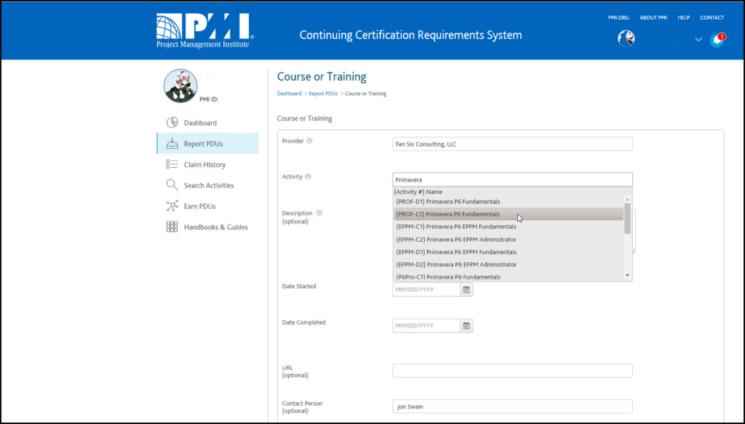The height and width of the screenshot is (424, 745).
Task: Click the profile avatar globe icon
Action: click(626, 38)
